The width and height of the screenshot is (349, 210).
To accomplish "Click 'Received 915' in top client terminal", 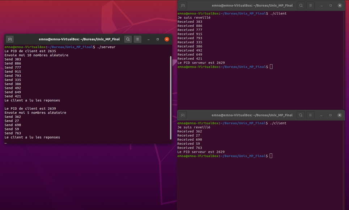I will click(190, 34).
